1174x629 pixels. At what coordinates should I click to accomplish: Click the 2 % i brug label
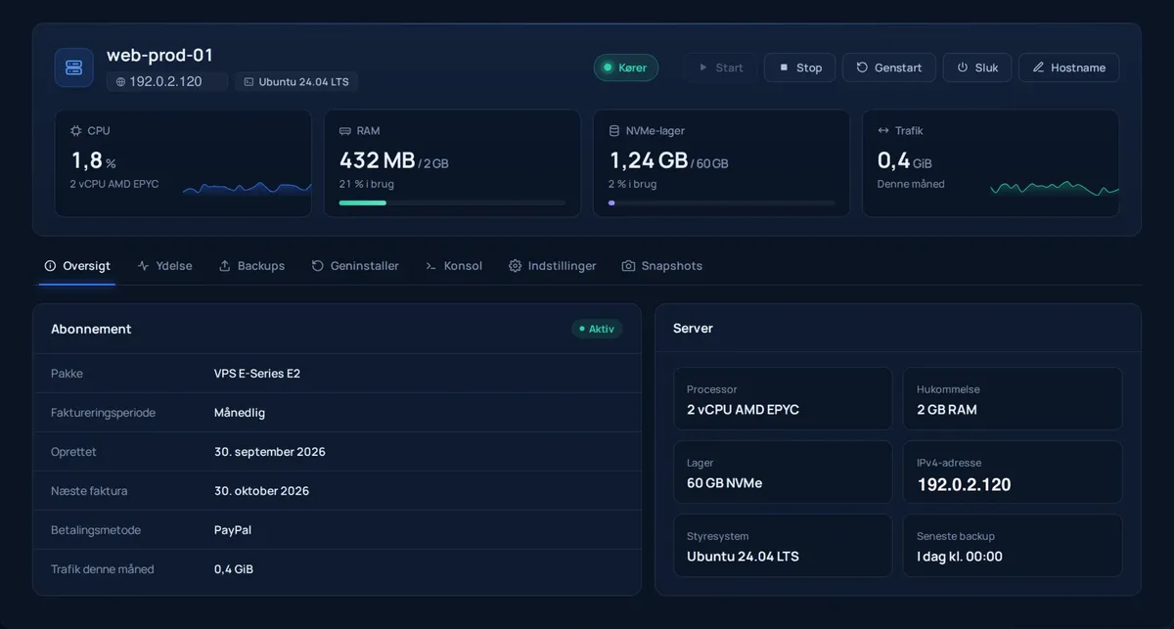click(633, 184)
